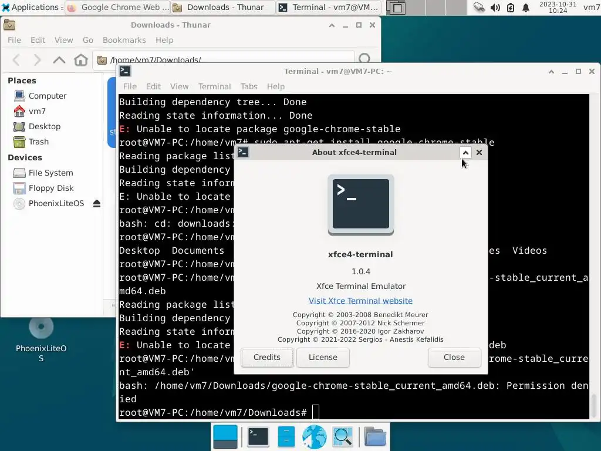Click the workspace switcher icon in the panel
Image resolution: width=601 pixels, height=451 pixels.
point(395,7)
